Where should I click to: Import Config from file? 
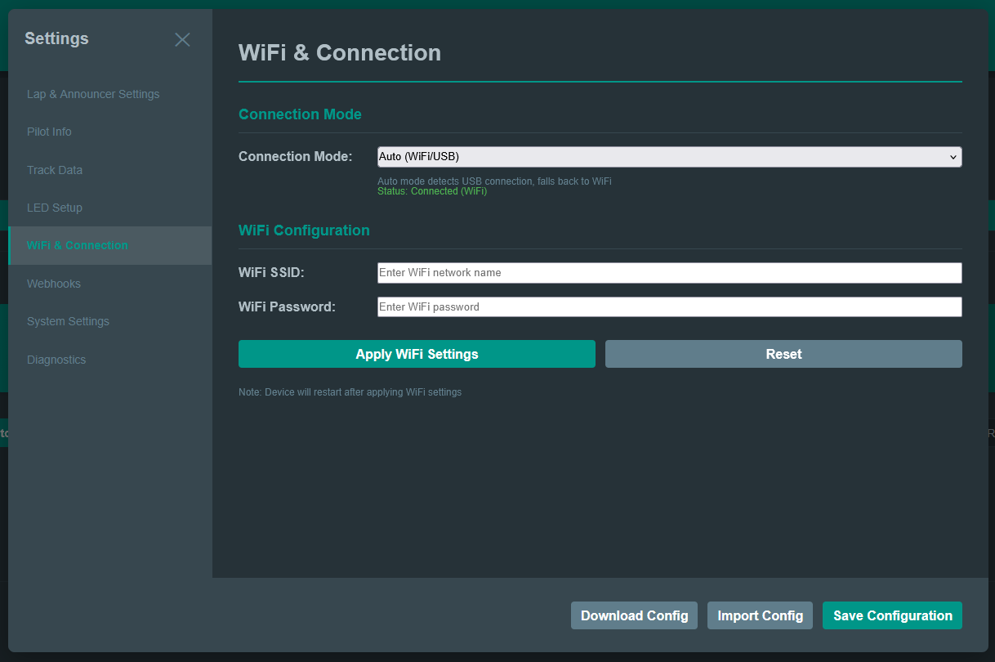coord(760,615)
